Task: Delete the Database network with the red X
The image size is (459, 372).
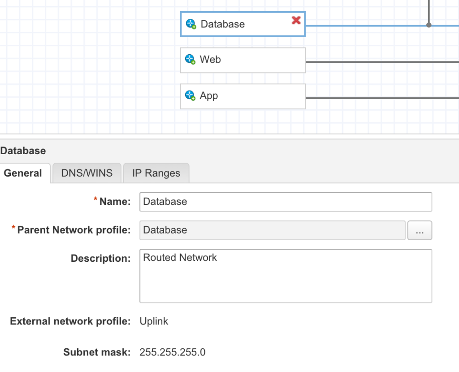Action: point(296,20)
